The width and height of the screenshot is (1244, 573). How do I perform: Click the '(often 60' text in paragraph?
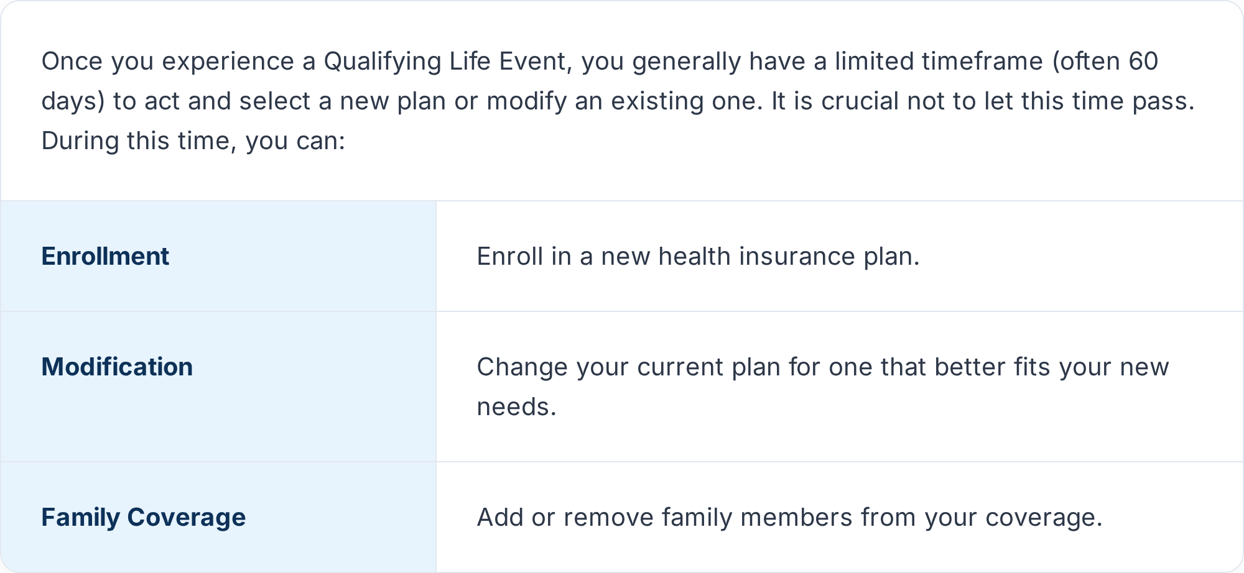[x=1105, y=61]
